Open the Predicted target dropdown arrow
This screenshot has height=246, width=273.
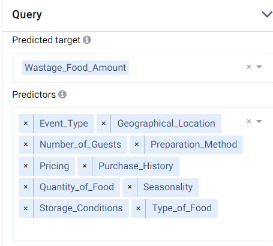point(259,67)
